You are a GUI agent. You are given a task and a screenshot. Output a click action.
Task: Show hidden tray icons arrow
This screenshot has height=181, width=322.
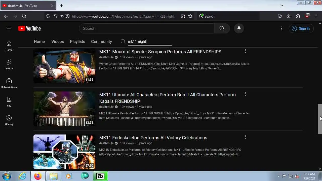coord(278,176)
